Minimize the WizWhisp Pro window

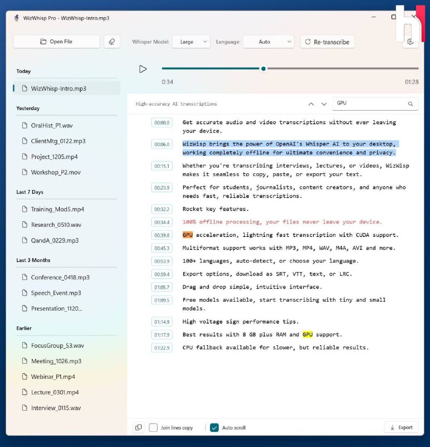click(374, 17)
